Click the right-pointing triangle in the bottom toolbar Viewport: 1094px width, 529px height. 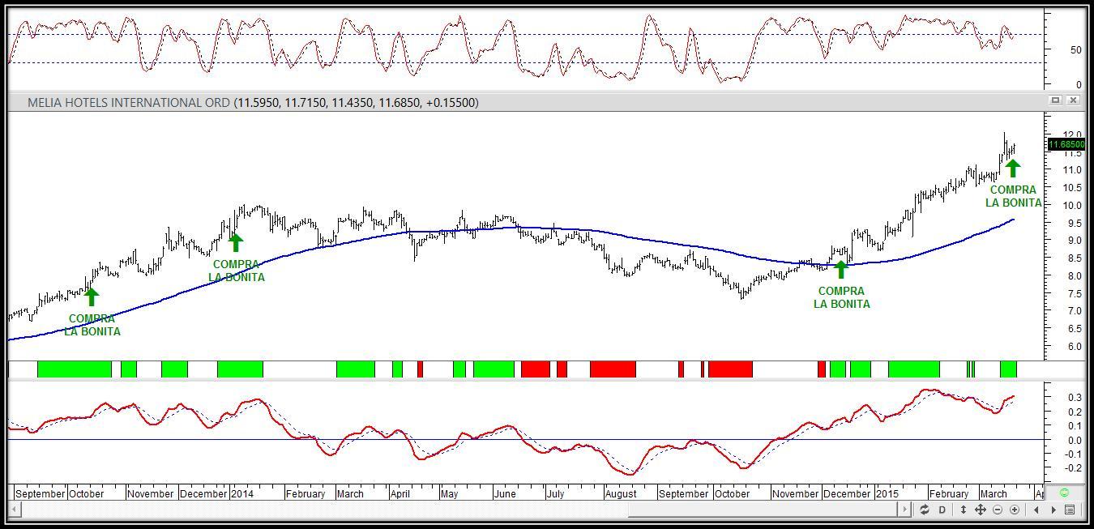pos(1053,510)
